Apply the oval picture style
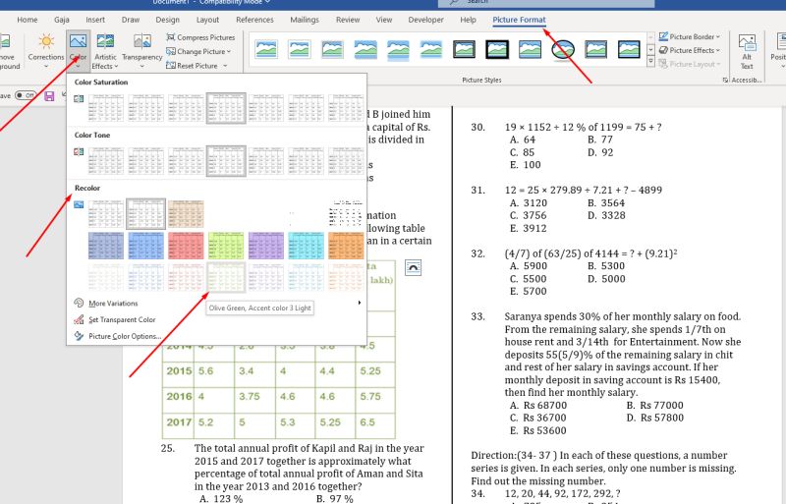Viewport: 786px width, 504px height. coord(563,49)
